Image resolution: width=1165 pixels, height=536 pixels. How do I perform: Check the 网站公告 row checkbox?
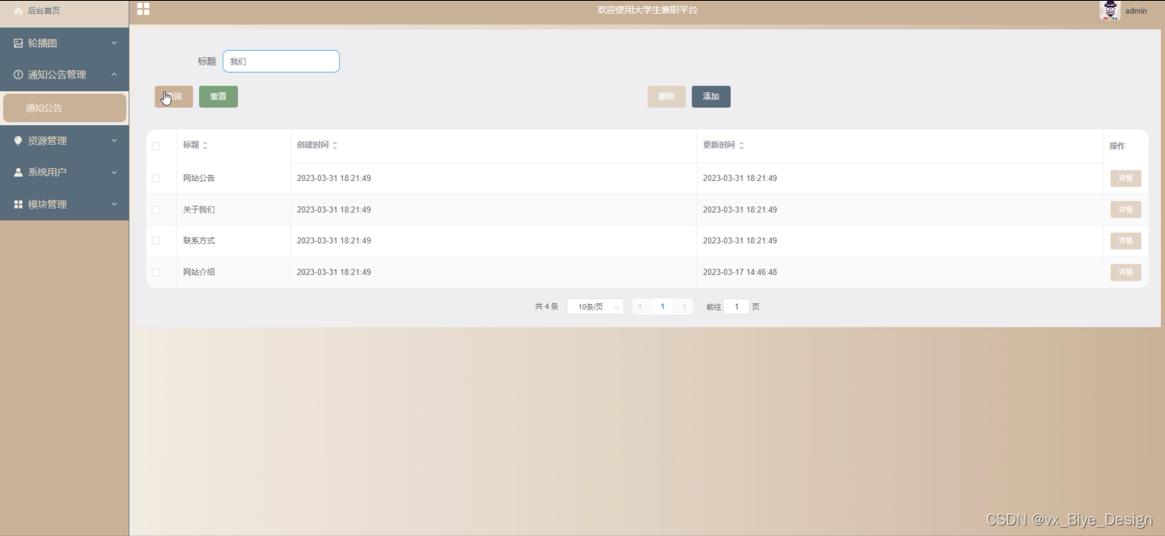coord(156,178)
